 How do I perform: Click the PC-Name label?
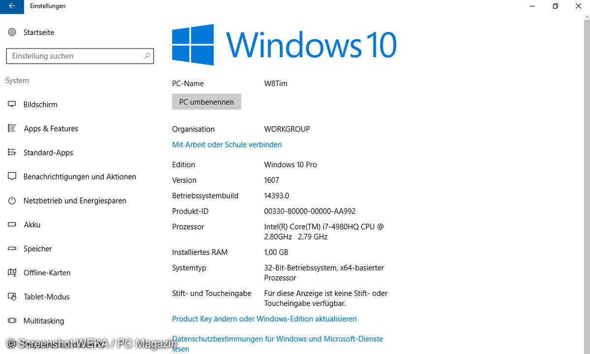188,84
